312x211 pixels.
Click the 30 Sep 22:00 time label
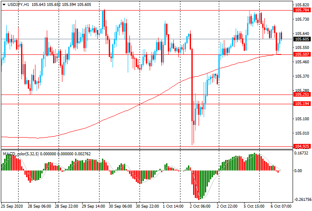click(147, 207)
